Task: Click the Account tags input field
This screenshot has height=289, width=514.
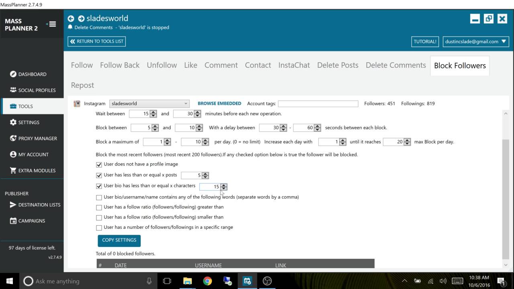Action: 318,104
